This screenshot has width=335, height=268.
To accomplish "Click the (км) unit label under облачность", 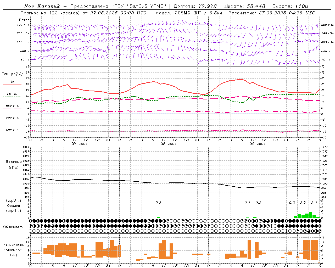I will coord(13,255).
